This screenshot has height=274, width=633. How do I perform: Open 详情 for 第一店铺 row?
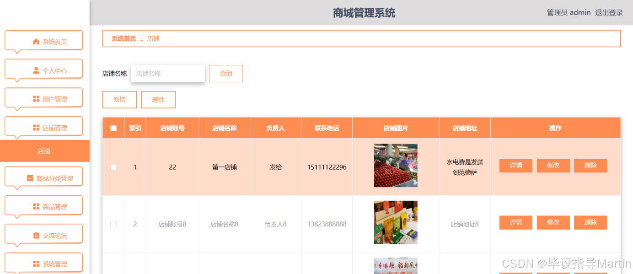(516, 166)
